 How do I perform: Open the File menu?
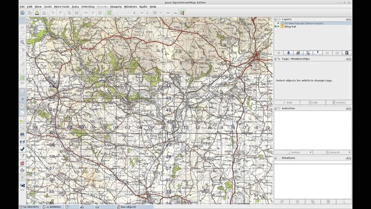coord(22,7)
